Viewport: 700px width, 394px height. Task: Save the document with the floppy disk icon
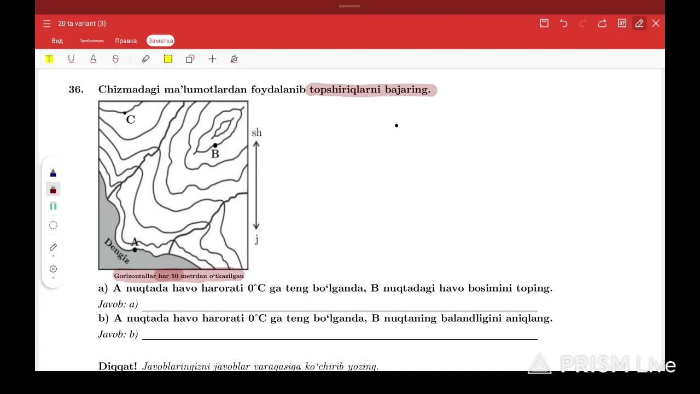(544, 23)
